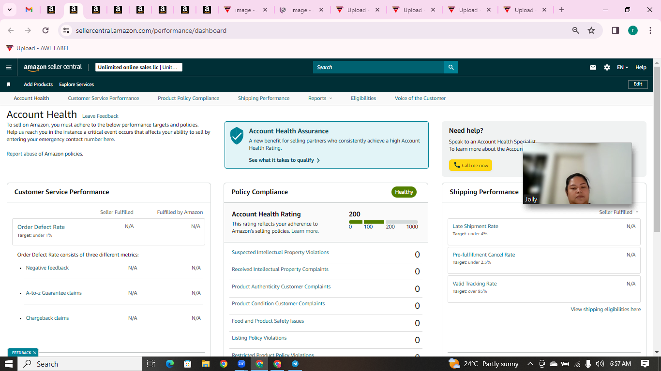This screenshot has height=371, width=661.
Task: Open the Windows Start menu
Action: [9, 364]
